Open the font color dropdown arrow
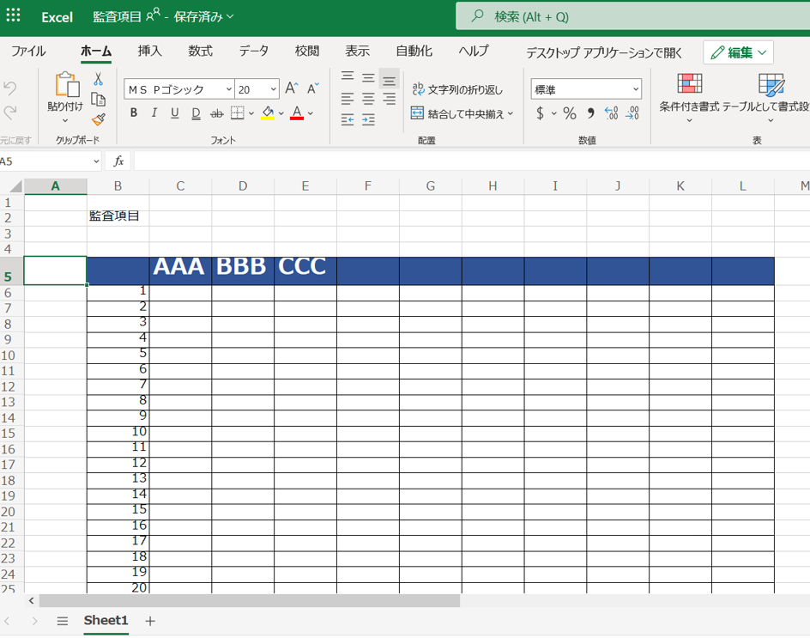The image size is (810, 638). point(311,113)
